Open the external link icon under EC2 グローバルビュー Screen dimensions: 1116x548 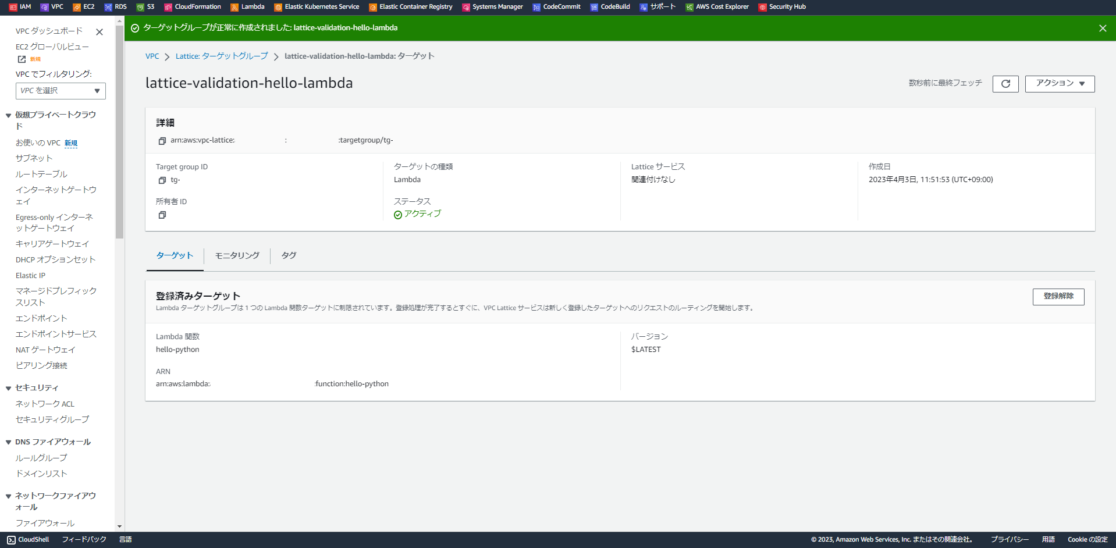(x=22, y=59)
